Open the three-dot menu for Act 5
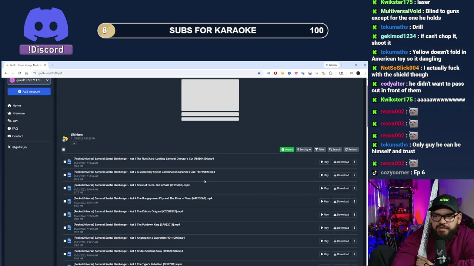This screenshot has width=474, height=266. (354, 215)
